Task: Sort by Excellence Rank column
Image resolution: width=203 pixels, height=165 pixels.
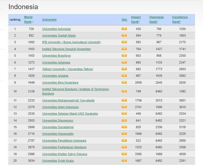Action: [180, 20]
